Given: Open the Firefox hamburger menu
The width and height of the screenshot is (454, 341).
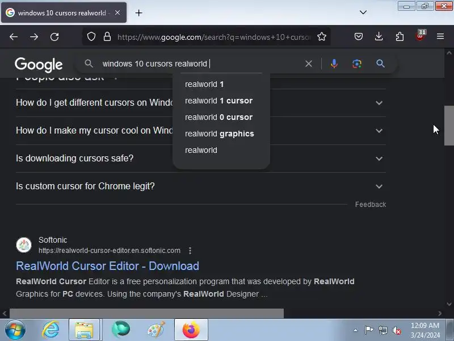Looking at the screenshot, I should click(x=440, y=36).
